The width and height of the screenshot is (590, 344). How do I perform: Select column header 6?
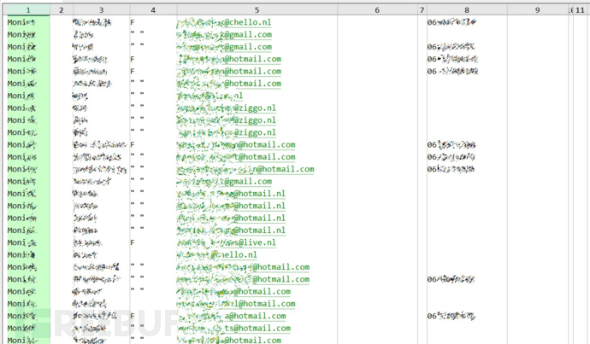377,10
